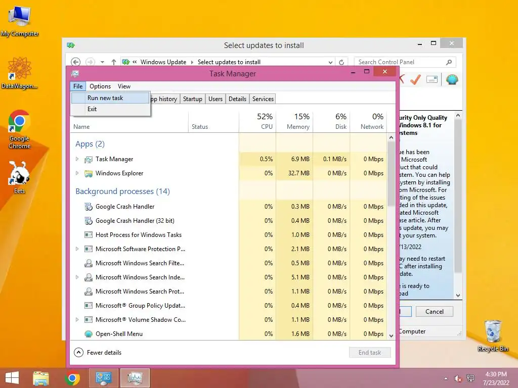Open Google Chrome desktop shortcut
The width and height of the screenshot is (518, 388).
click(20, 129)
